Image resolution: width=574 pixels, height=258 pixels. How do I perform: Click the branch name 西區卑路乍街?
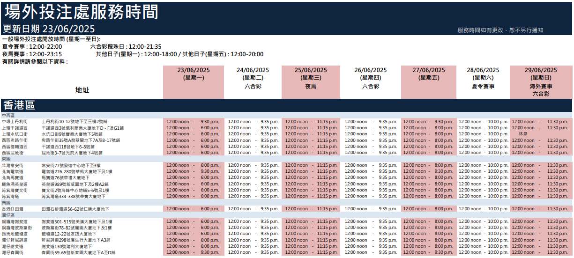coord(15,140)
